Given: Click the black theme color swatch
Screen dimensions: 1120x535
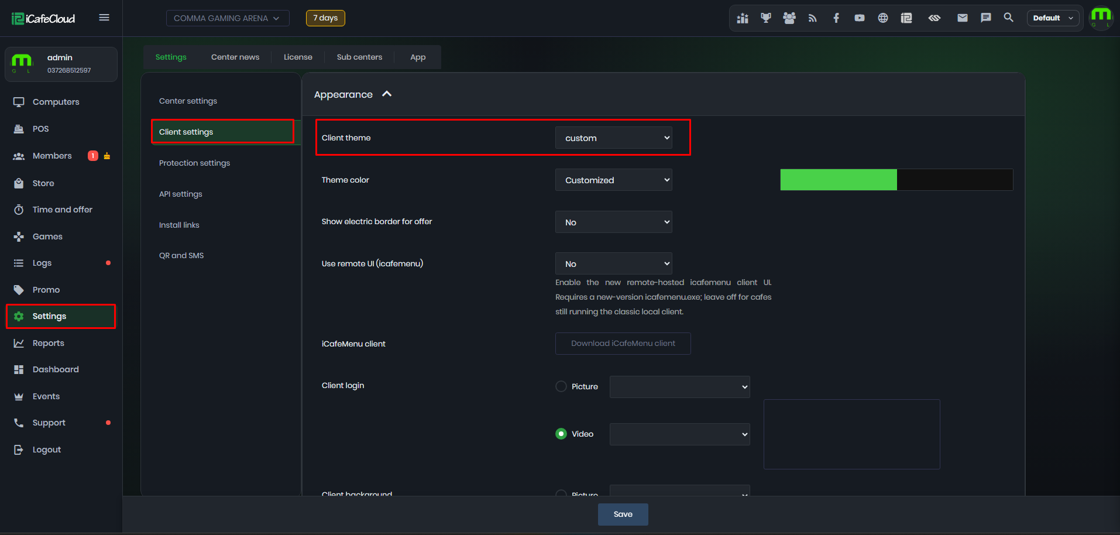Looking at the screenshot, I should pos(955,180).
